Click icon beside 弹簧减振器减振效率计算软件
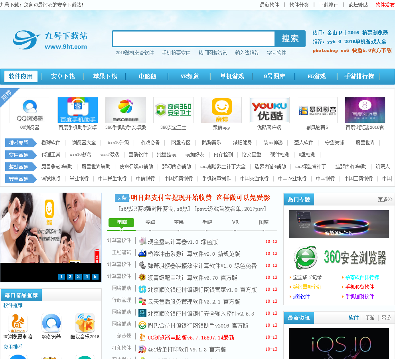Screen dimensions: 395x359 [142, 265]
